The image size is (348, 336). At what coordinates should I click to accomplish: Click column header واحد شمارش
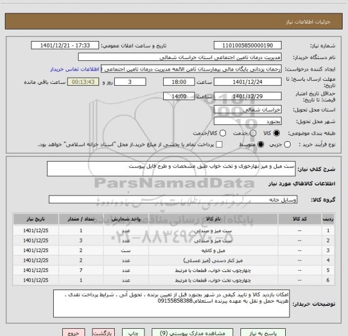point(126,219)
